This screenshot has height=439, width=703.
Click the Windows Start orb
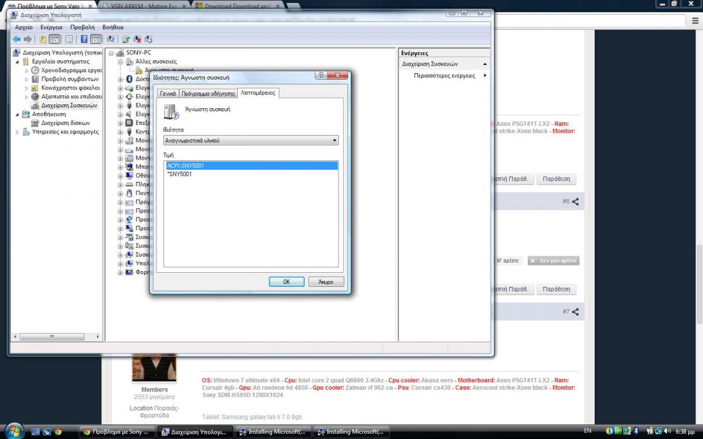point(13,430)
